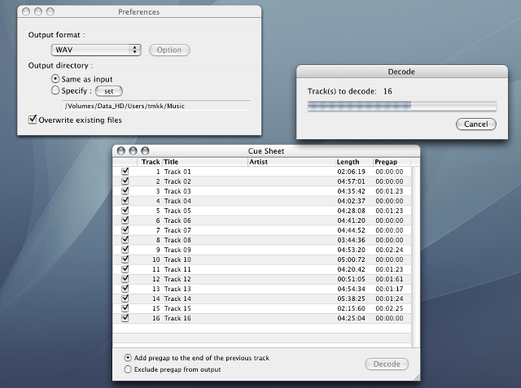Uncheck the checkbox for Track 04
521x388 pixels.
click(x=125, y=201)
